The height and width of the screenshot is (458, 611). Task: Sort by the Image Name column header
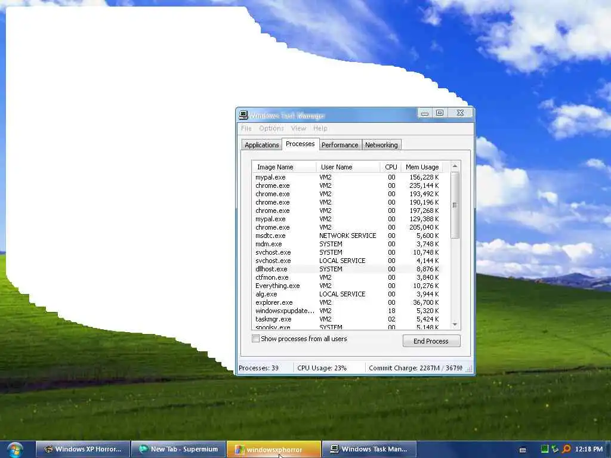tap(284, 167)
